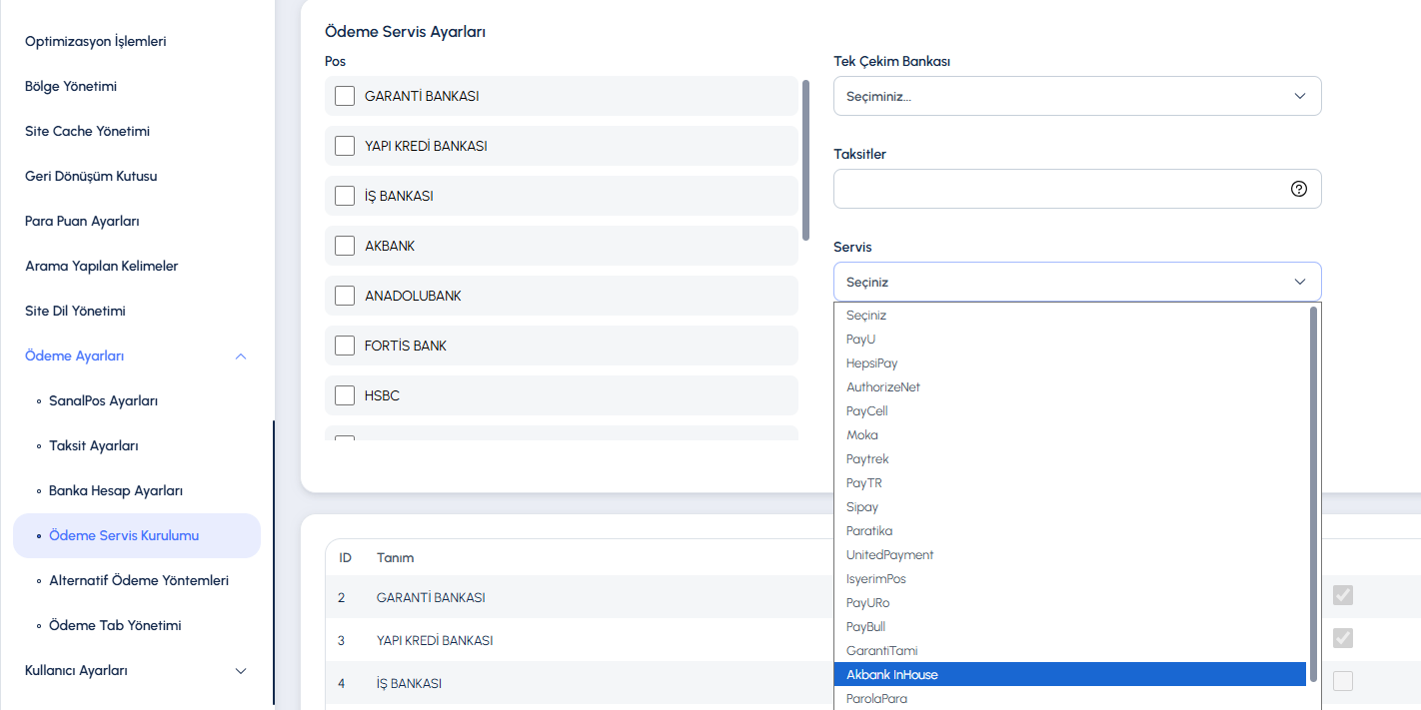Select HepsiPay from the Servis list
1421x710 pixels.
point(1070,363)
